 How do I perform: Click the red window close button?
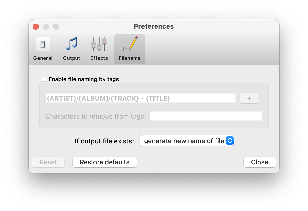(x=36, y=27)
